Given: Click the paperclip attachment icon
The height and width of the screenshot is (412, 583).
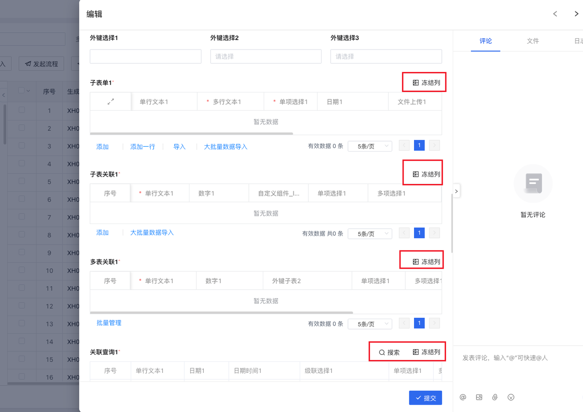Looking at the screenshot, I should coord(495,397).
